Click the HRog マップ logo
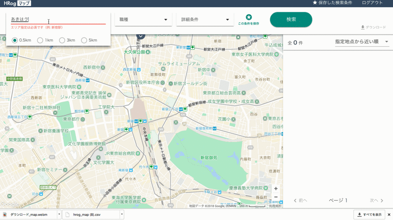This screenshot has width=393, height=220. [x=17, y=3]
